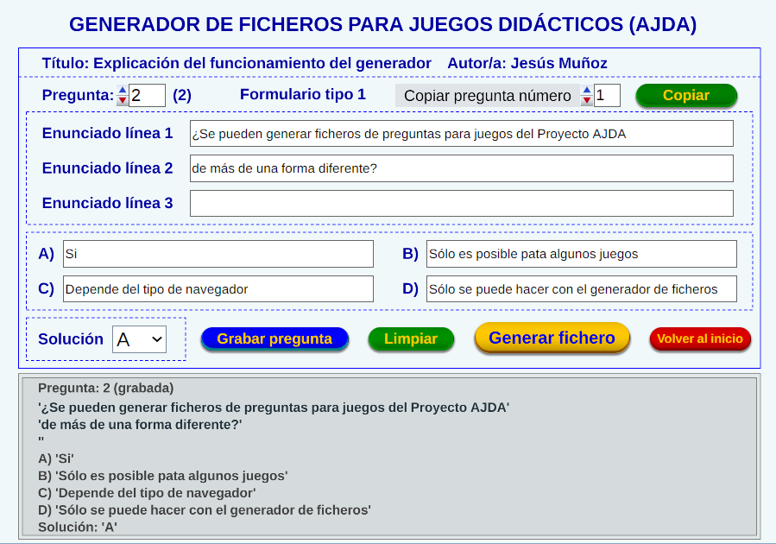Select the Enunciado línea 2 text field
The image size is (776, 544).
click(x=461, y=168)
